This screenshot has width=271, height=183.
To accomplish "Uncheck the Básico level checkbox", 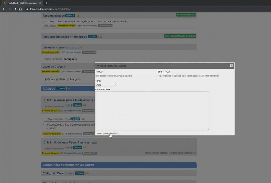I will pos(45,79).
